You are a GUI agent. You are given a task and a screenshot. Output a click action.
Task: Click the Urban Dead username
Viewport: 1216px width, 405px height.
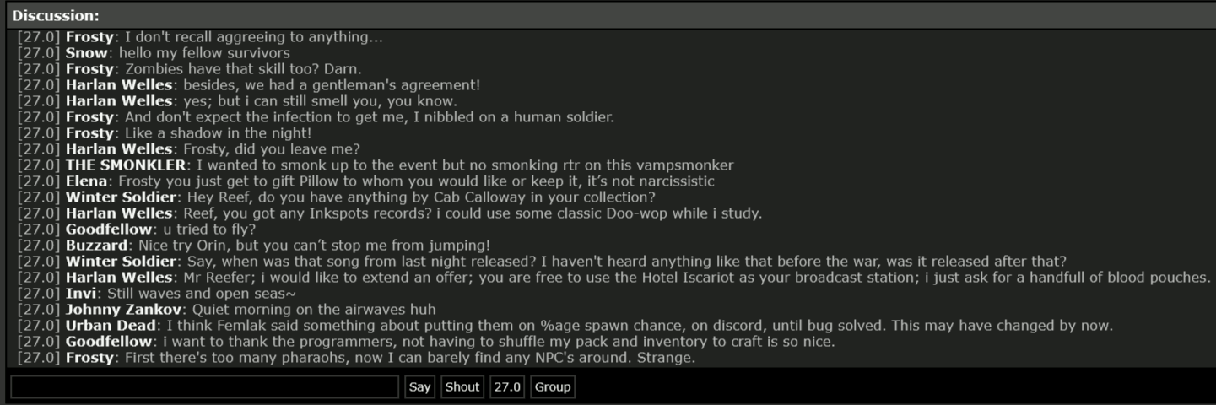pos(111,326)
